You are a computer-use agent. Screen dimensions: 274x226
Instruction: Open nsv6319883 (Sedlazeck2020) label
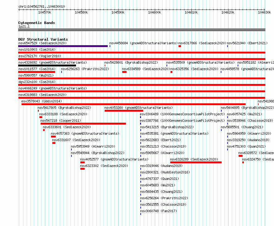tap(42, 95)
